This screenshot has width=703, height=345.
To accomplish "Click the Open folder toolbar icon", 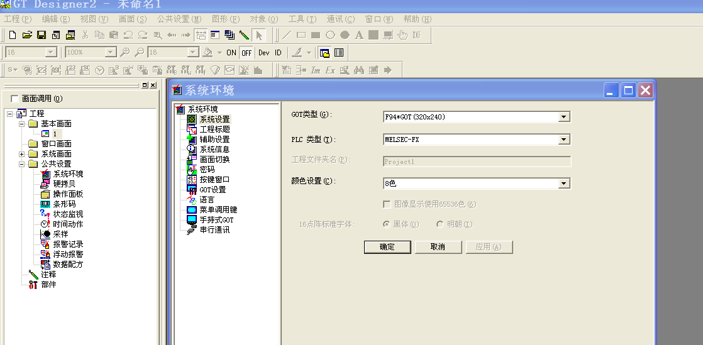I will coord(27,35).
